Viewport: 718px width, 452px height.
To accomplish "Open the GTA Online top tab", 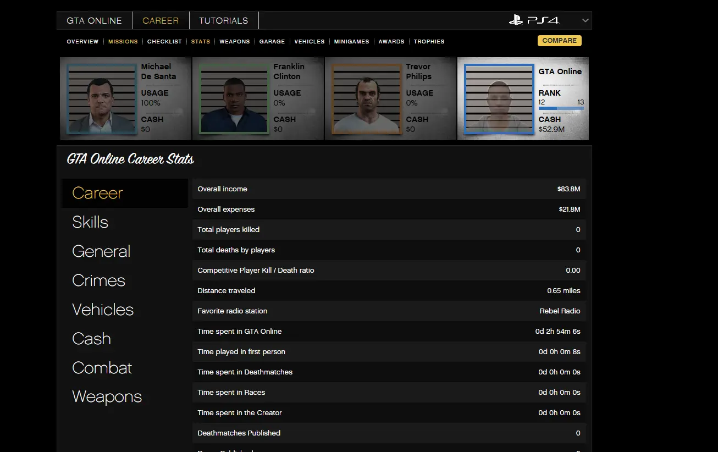I will coord(95,21).
